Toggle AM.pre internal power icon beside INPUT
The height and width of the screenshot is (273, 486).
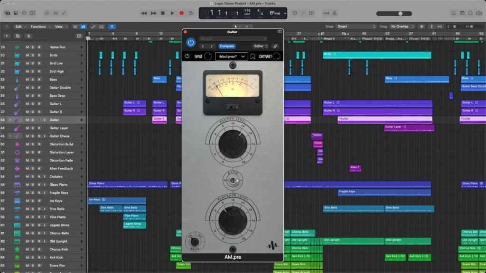[x=187, y=56]
